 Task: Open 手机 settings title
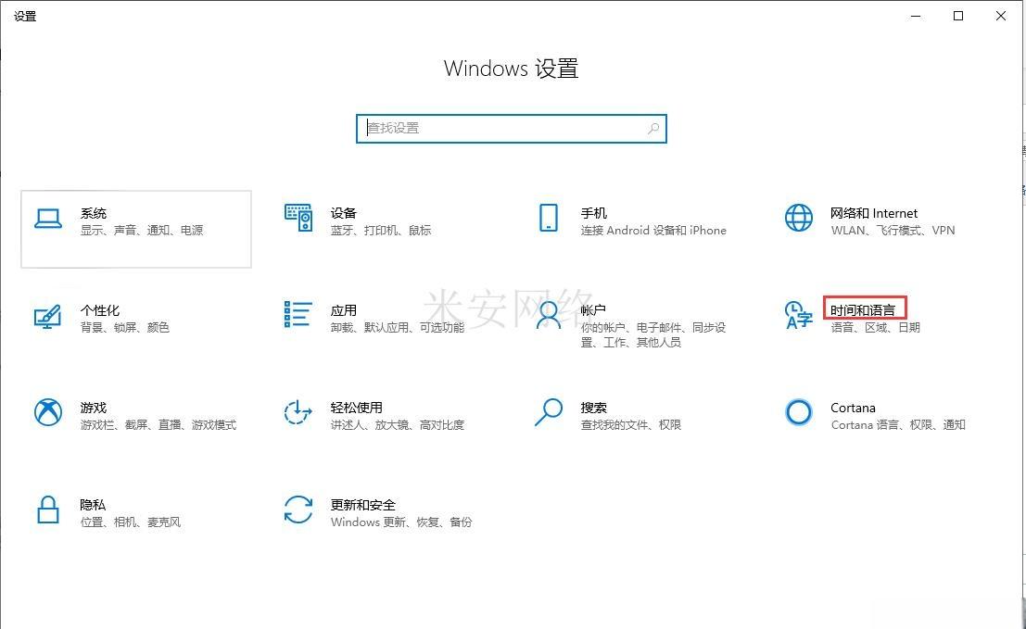click(593, 213)
